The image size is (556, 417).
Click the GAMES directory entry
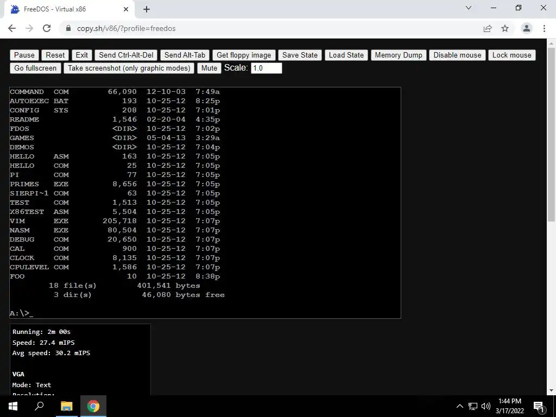[x=115, y=138]
